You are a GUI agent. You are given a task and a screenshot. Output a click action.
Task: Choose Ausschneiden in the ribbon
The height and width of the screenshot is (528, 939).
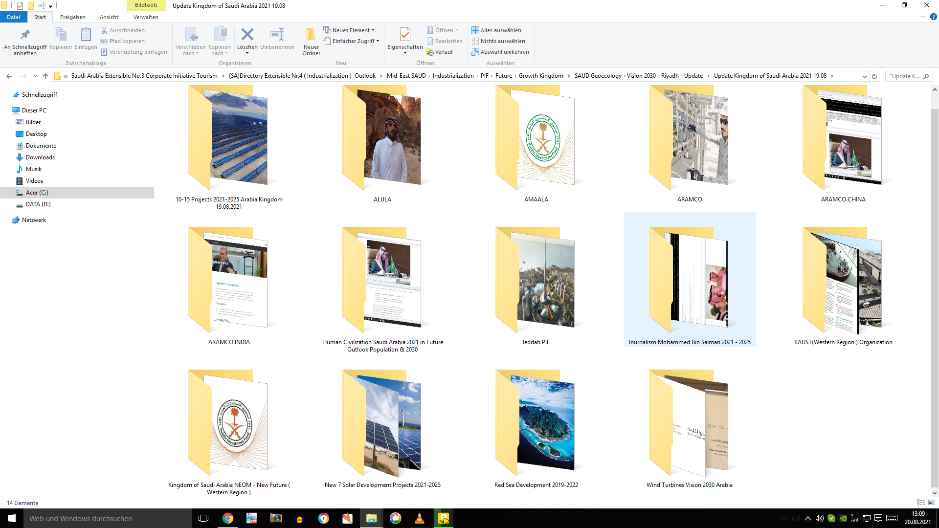[123, 30]
